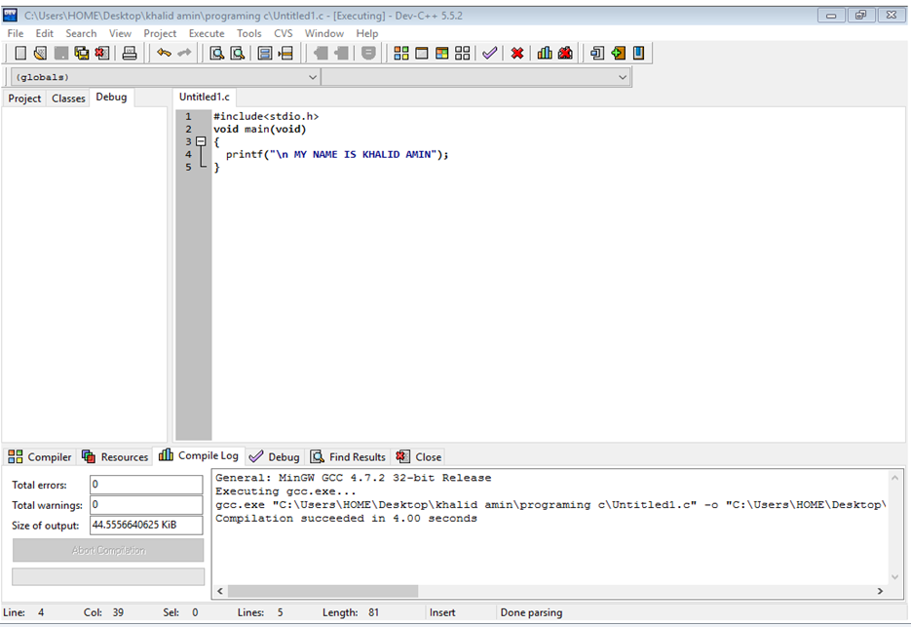Click the compile log scroll right arrow
Image resolution: width=911 pixels, height=627 pixels.
tap(880, 591)
